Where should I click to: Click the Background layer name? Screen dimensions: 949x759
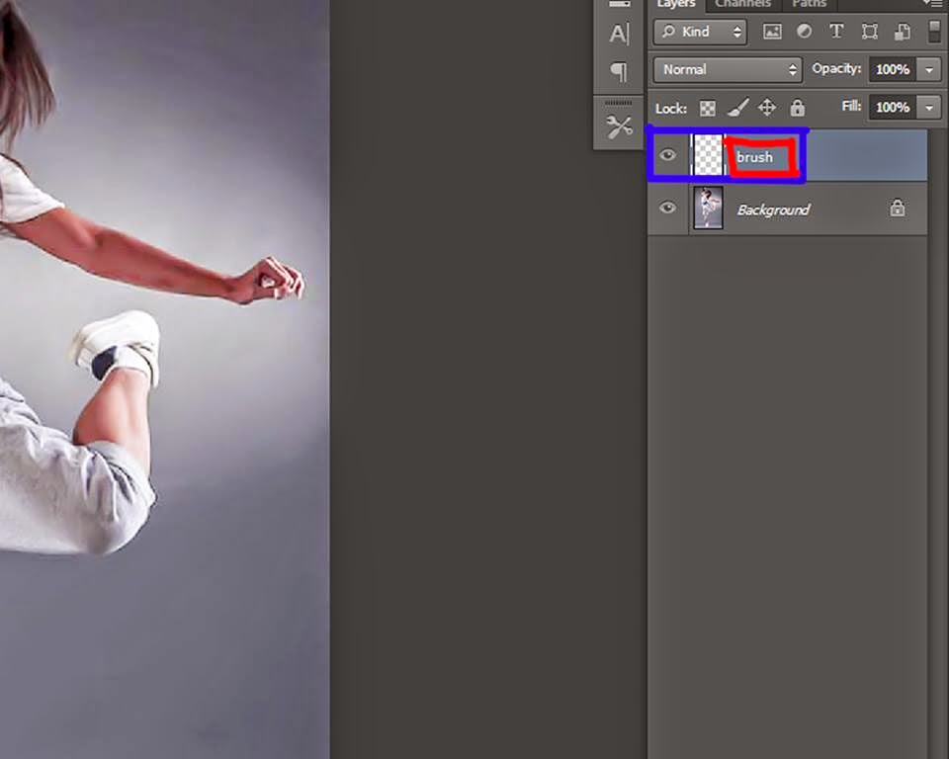pyautogui.click(x=773, y=211)
